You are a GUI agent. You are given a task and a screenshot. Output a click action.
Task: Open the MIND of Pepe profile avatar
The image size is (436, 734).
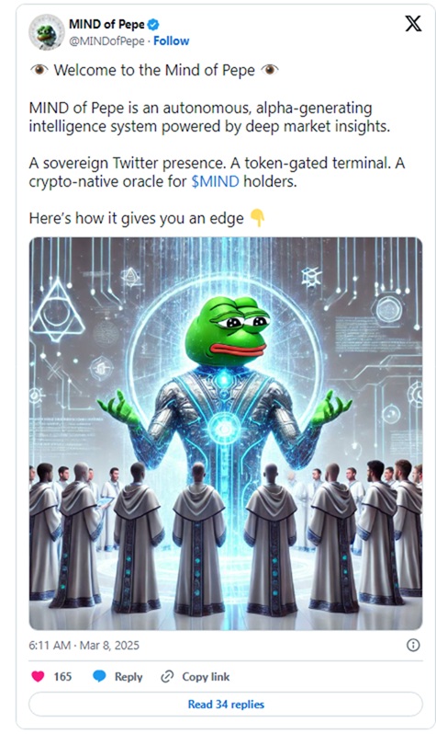[47, 32]
